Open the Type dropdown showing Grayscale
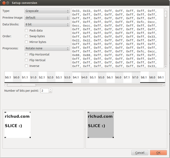170x158 pixels. [47, 11]
